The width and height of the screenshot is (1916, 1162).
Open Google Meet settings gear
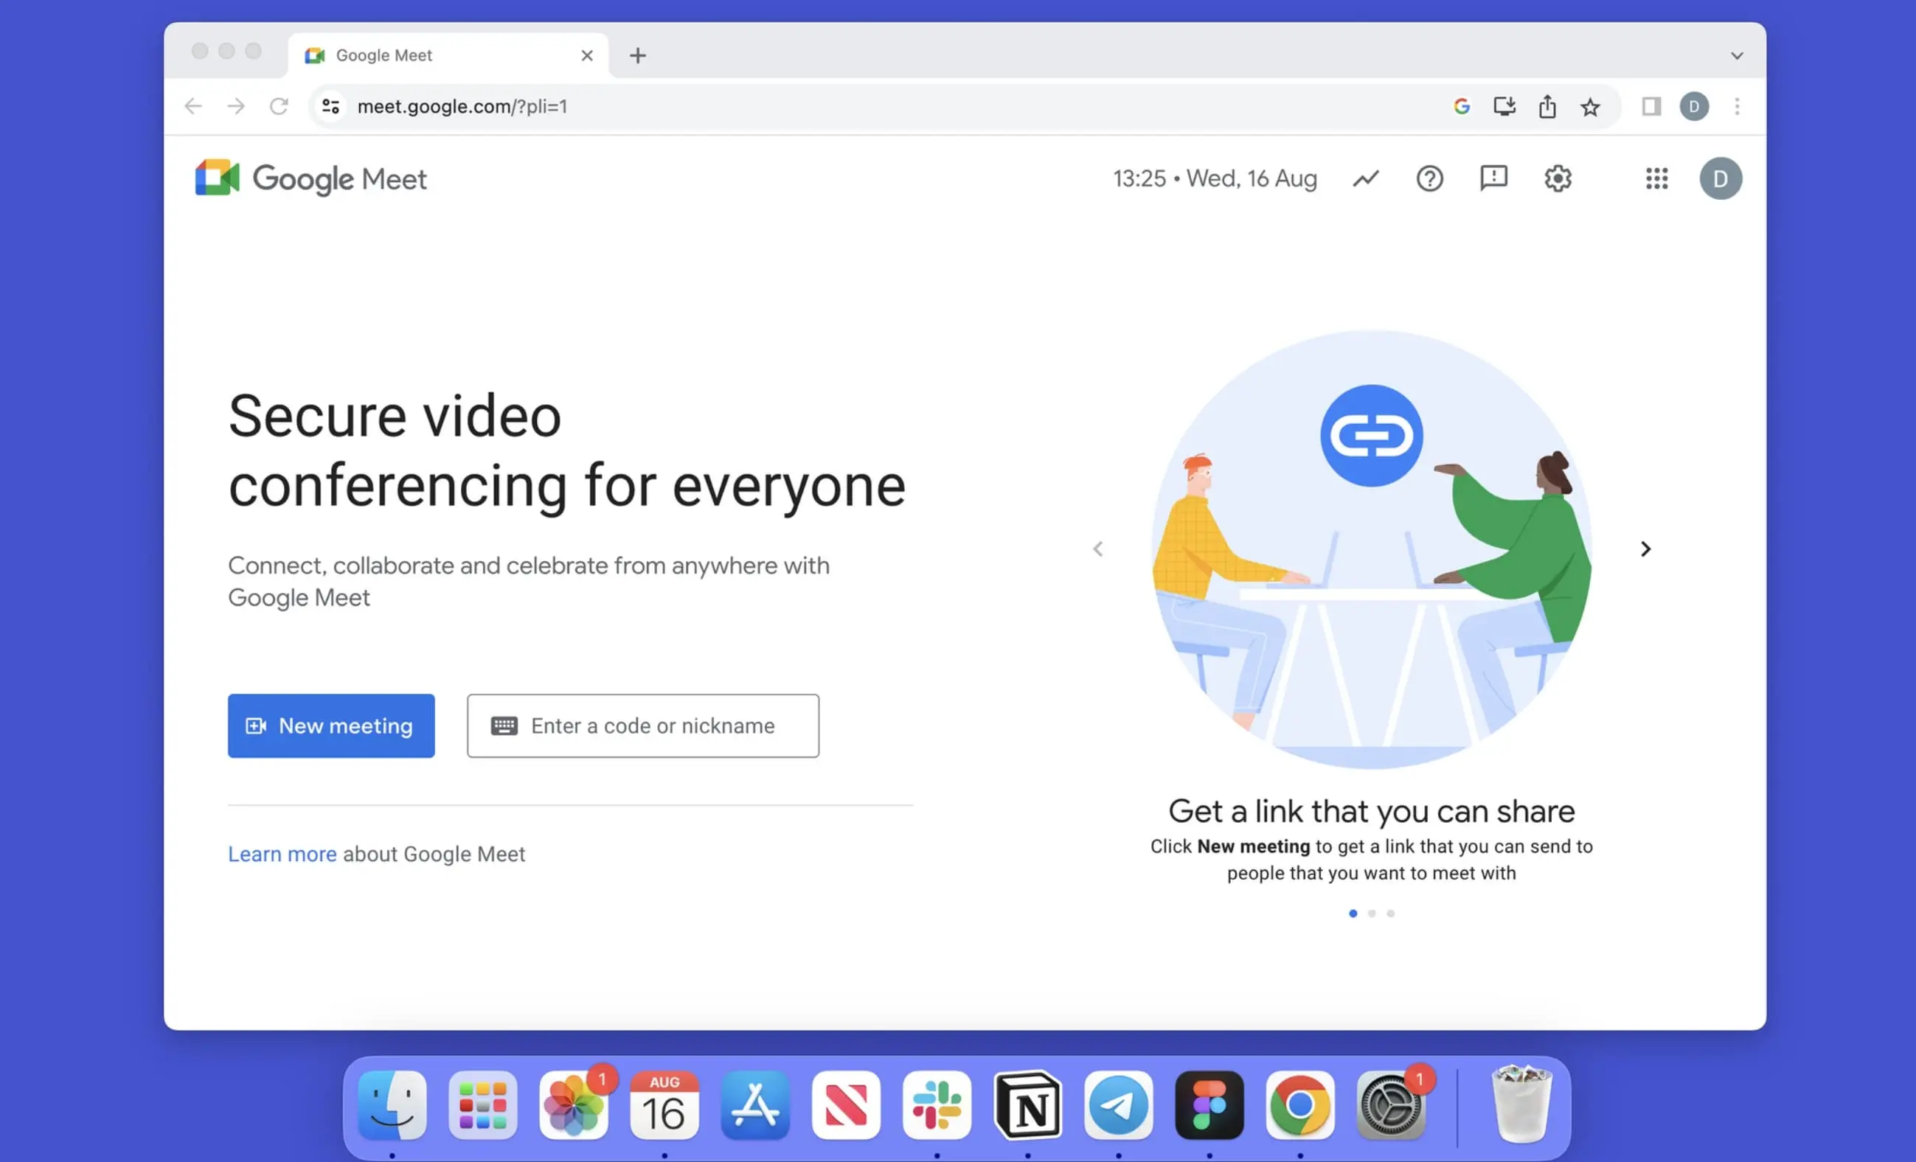1558,178
